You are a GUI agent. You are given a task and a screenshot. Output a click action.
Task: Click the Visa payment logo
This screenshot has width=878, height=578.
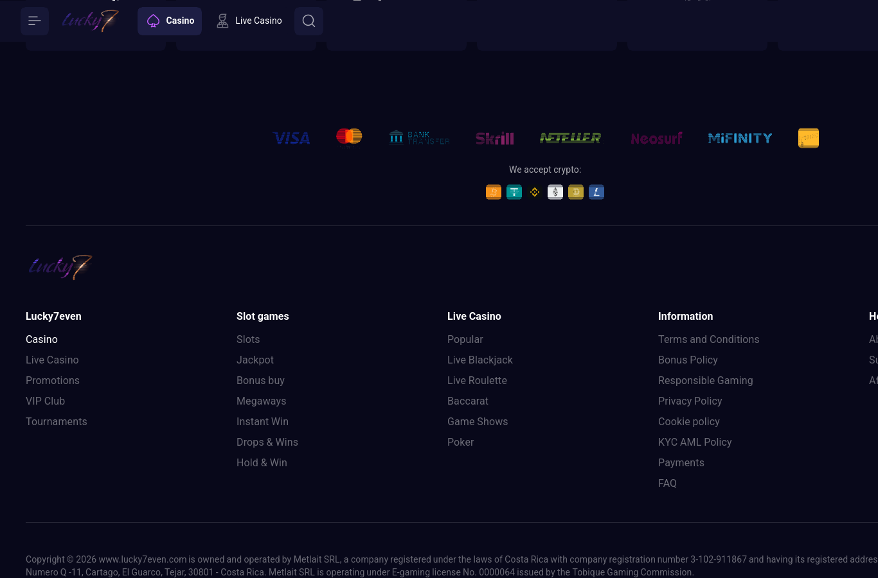[x=292, y=138]
